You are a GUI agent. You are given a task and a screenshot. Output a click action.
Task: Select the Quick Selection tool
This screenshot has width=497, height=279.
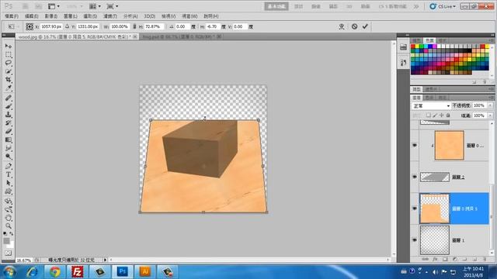[9, 71]
